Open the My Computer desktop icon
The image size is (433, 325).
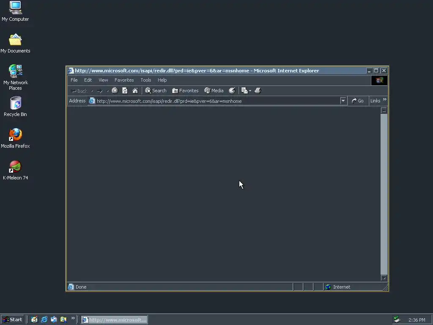click(15, 11)
